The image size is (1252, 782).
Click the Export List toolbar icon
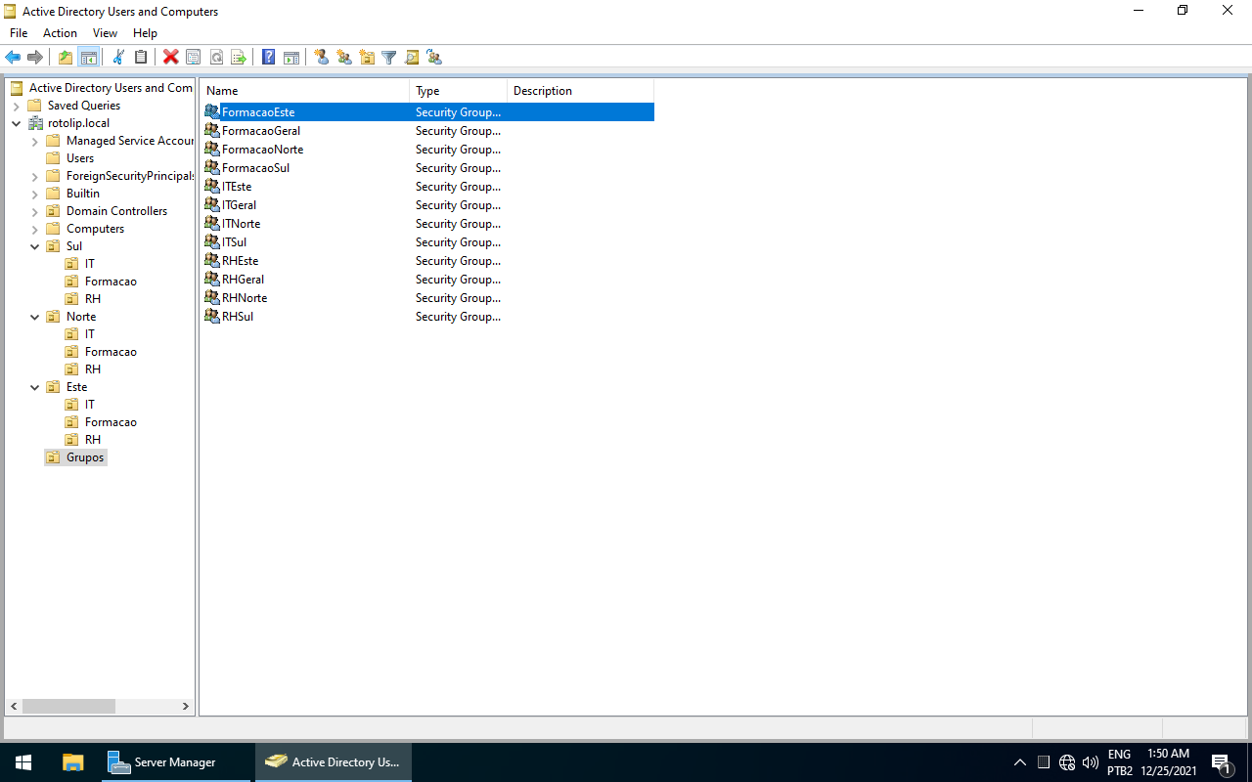coord(239,58)
